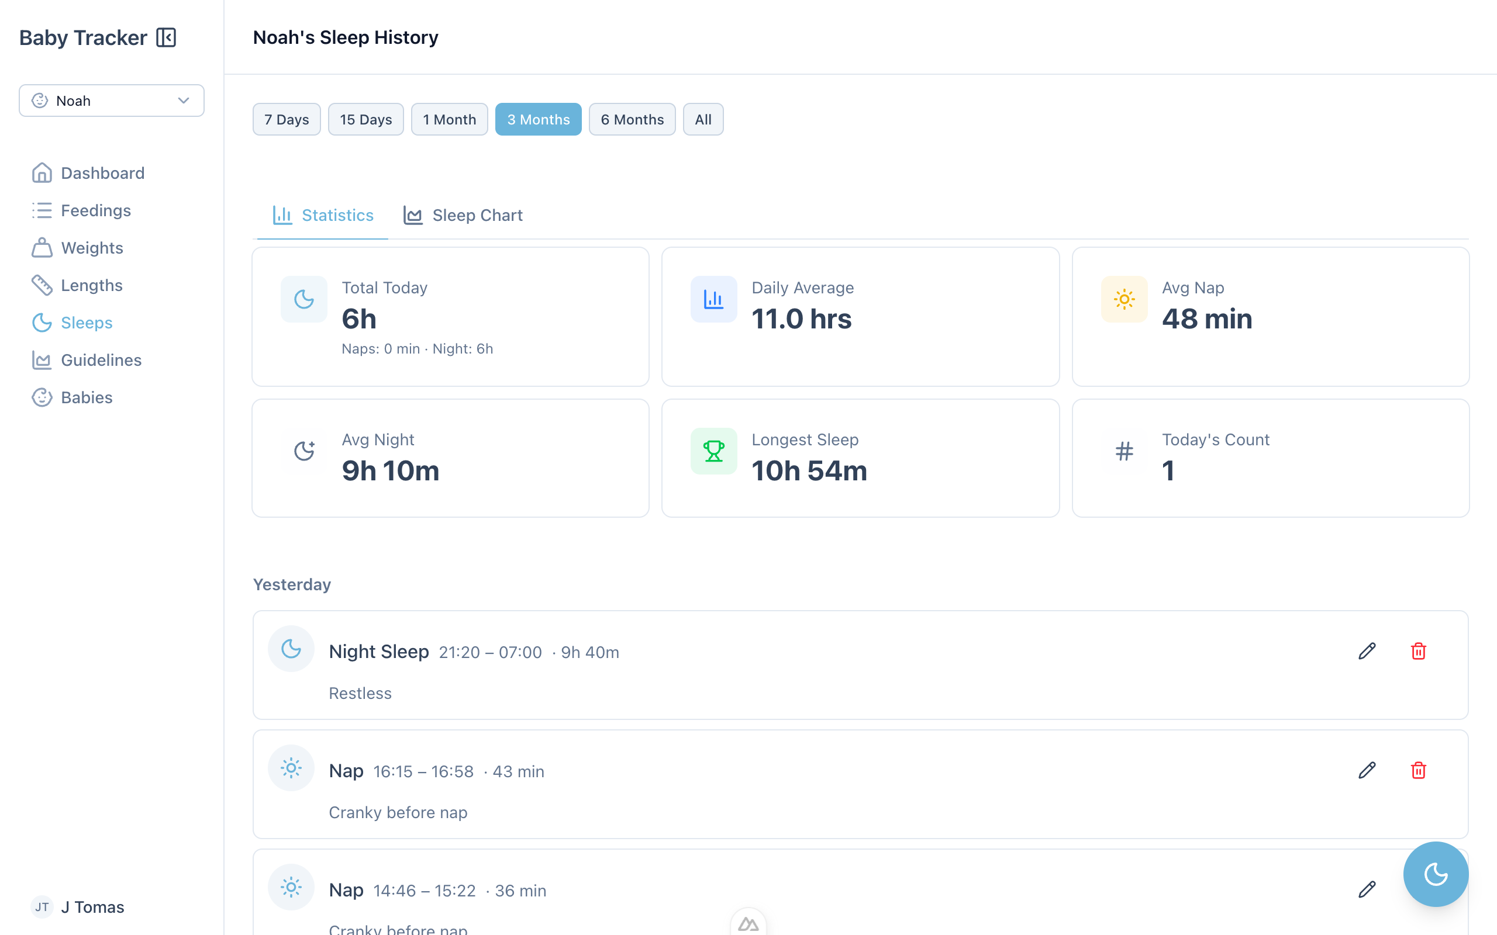
Task: Select the Sleeps section in the sidebar
Action: click(x=85, y=322)
